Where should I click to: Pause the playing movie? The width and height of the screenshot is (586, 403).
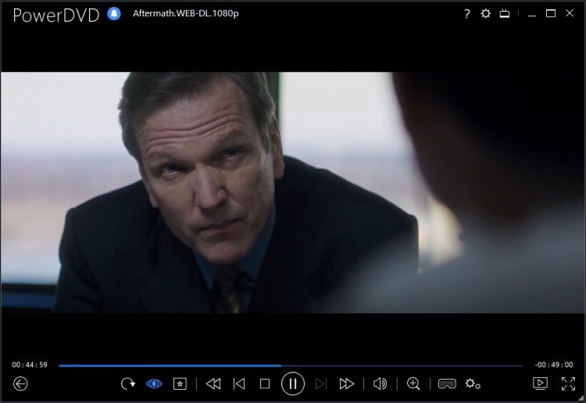pos(293,383)
